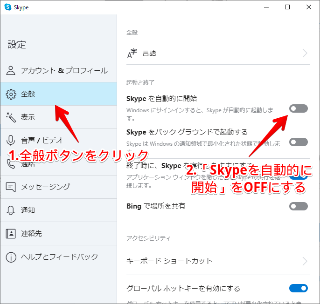Go to 音声 / ビデオ settings
Image resolution: width=320 pixels, height=304 pixels.
[59, 140]
